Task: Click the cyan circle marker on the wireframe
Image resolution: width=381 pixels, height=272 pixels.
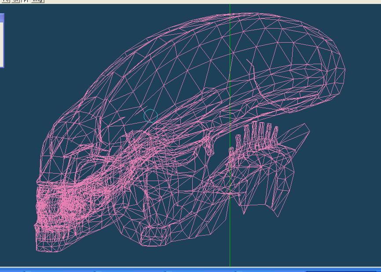Action: [x=150, y=116]
